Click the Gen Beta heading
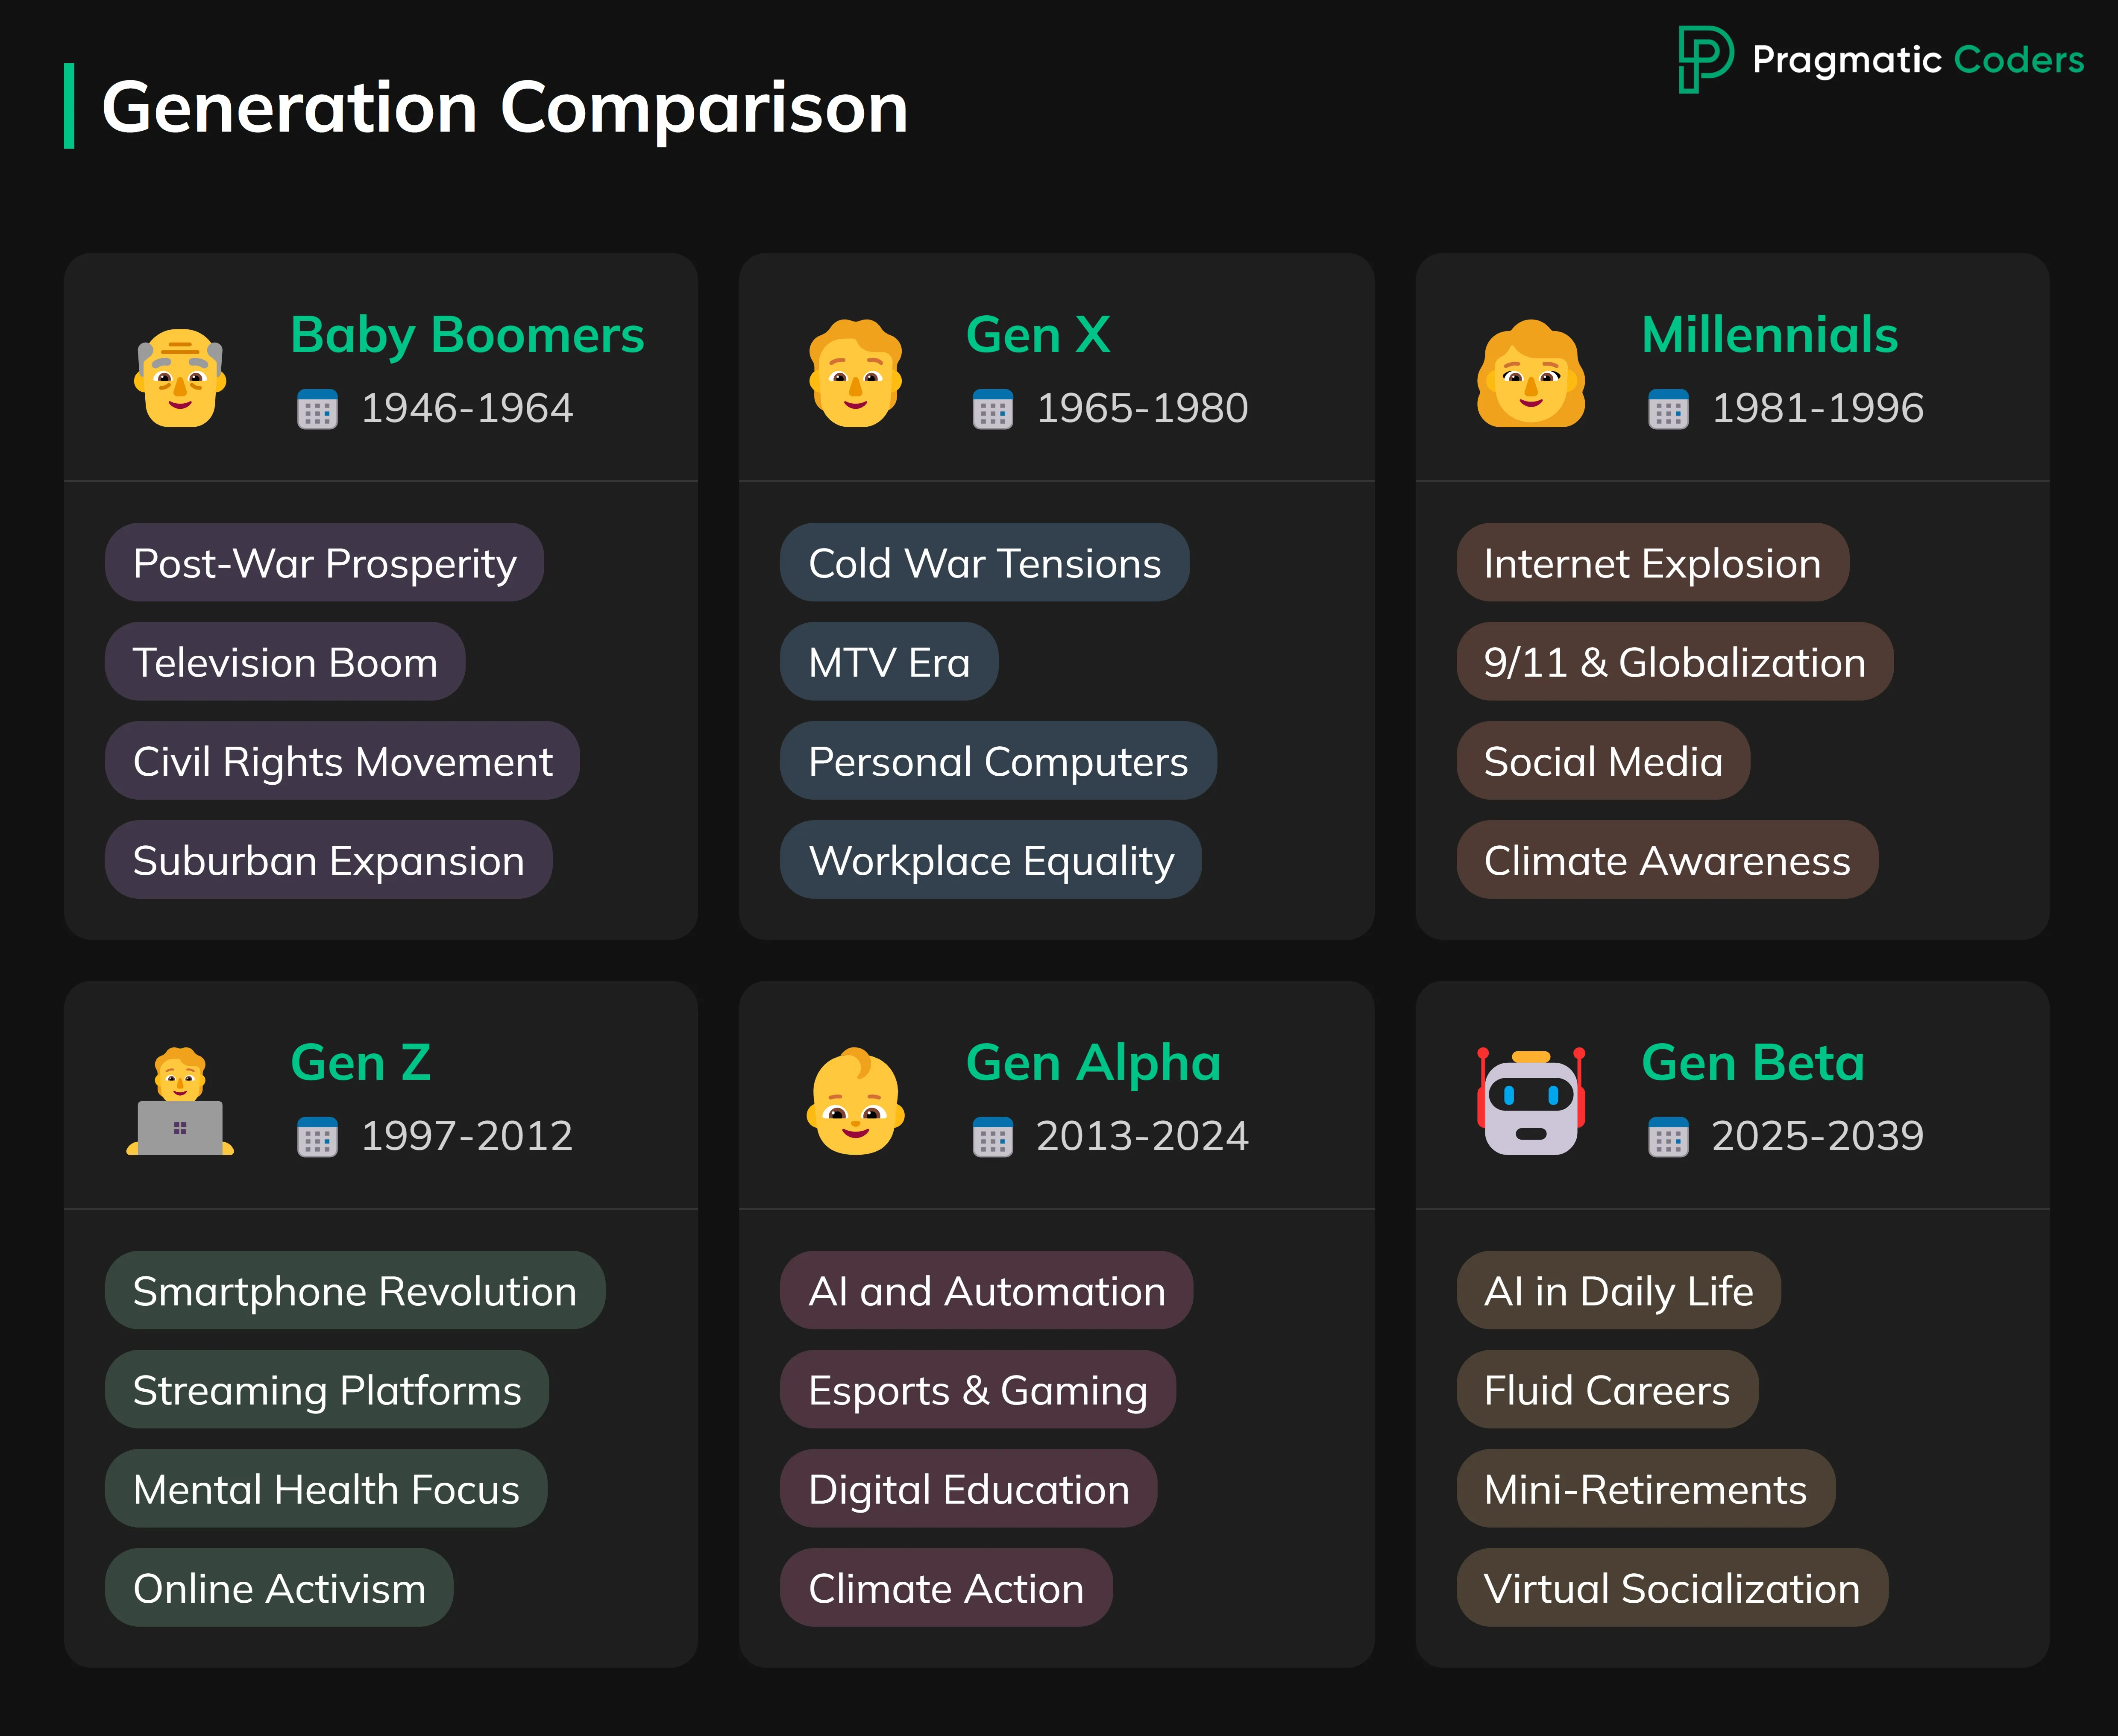 pos(1753,1063)
